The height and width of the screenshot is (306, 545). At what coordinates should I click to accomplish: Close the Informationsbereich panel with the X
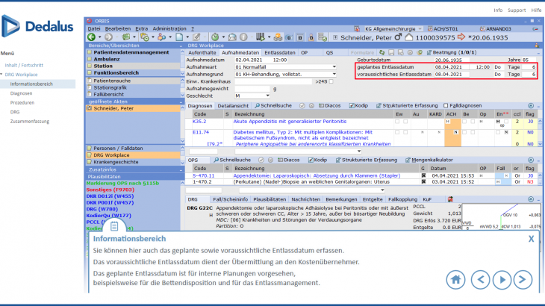[x=531, y=239]
